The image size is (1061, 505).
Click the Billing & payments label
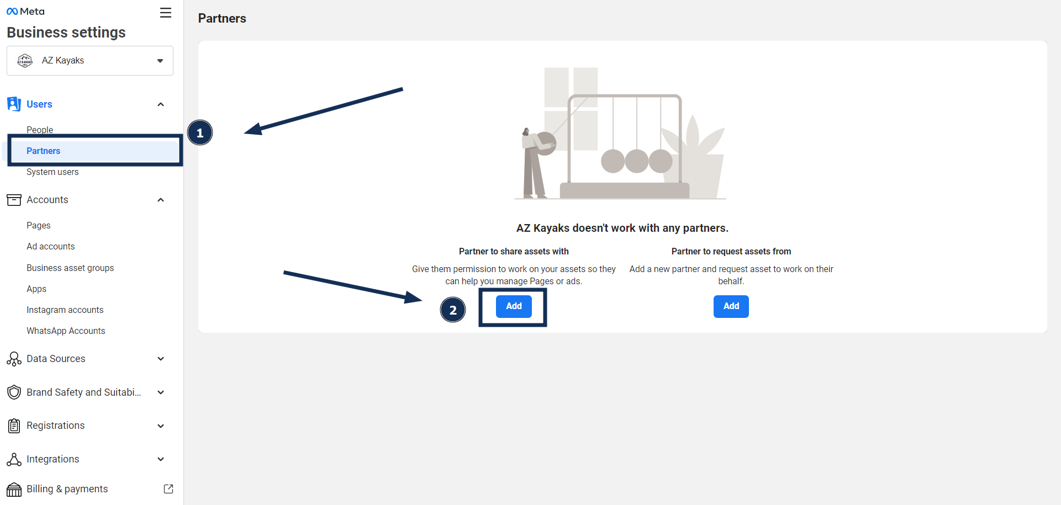point(67,489)
